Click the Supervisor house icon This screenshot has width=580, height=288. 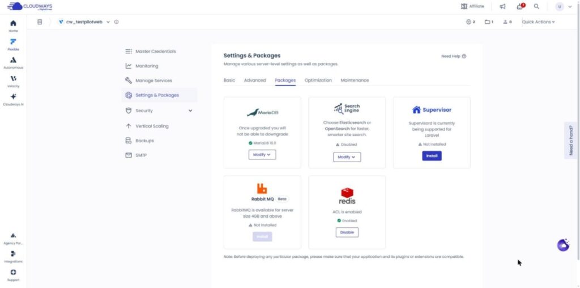coord(416,109)
